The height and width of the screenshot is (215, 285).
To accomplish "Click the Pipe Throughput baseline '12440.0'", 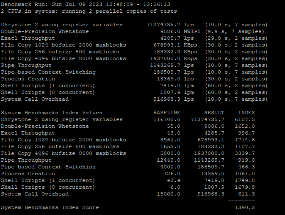I will pyautogui.click(x=169, y=160).
